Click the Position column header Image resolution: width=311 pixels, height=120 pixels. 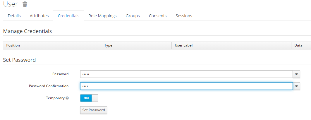pos(13,45)
